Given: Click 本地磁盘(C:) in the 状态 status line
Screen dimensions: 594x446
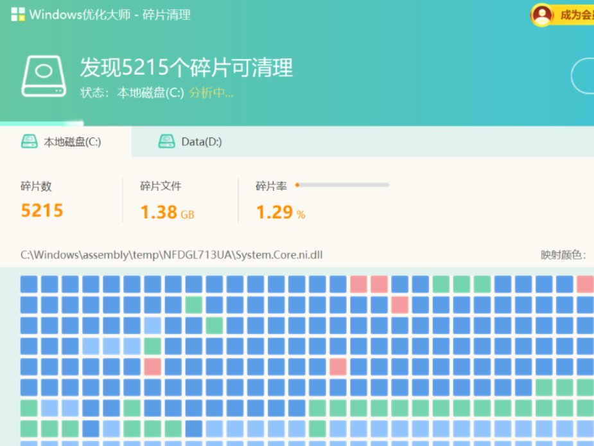Looking at the screenshot, I should pyautogui.click(x=150, y=93).
